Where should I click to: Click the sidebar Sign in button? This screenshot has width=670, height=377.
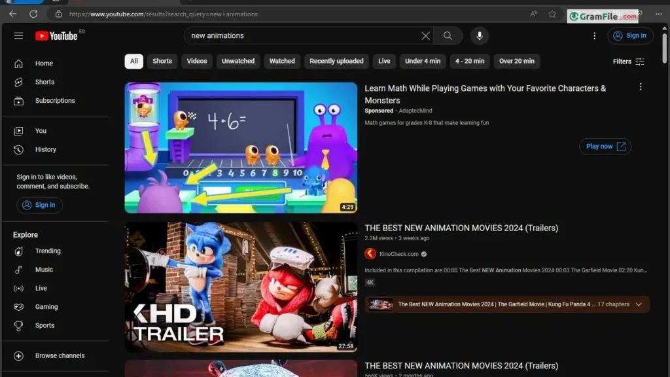[39, 205]
